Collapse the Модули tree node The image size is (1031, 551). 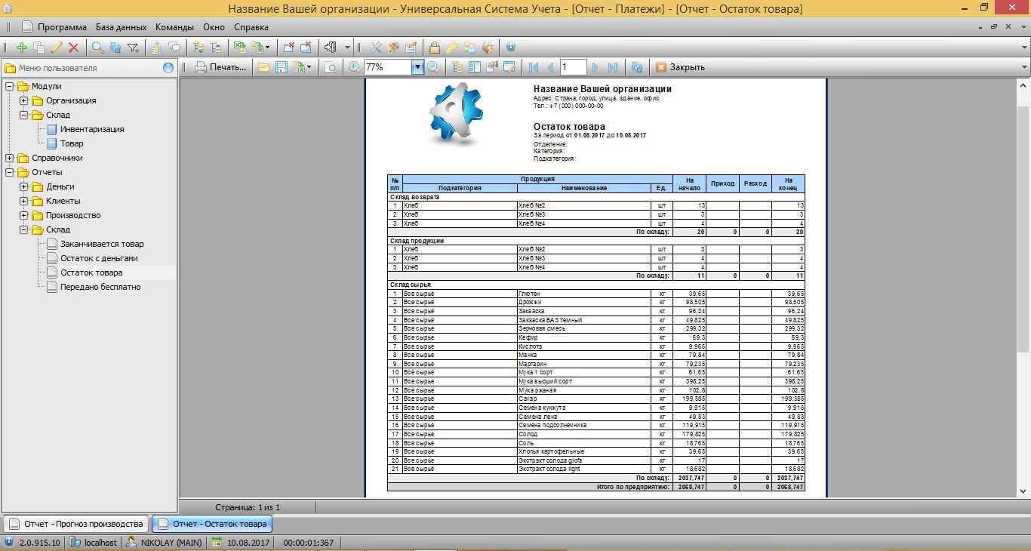coord(10,86)
